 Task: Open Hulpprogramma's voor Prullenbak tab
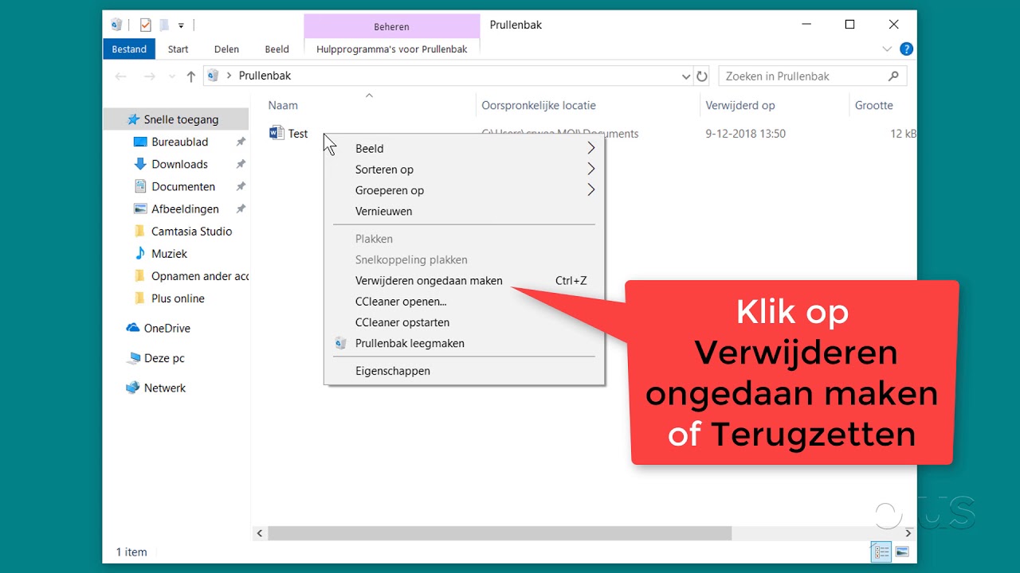tap(392, 49)
